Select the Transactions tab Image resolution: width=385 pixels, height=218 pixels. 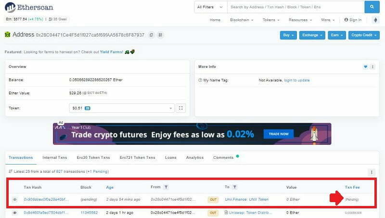pyautogui.click(x=21, y=158)
